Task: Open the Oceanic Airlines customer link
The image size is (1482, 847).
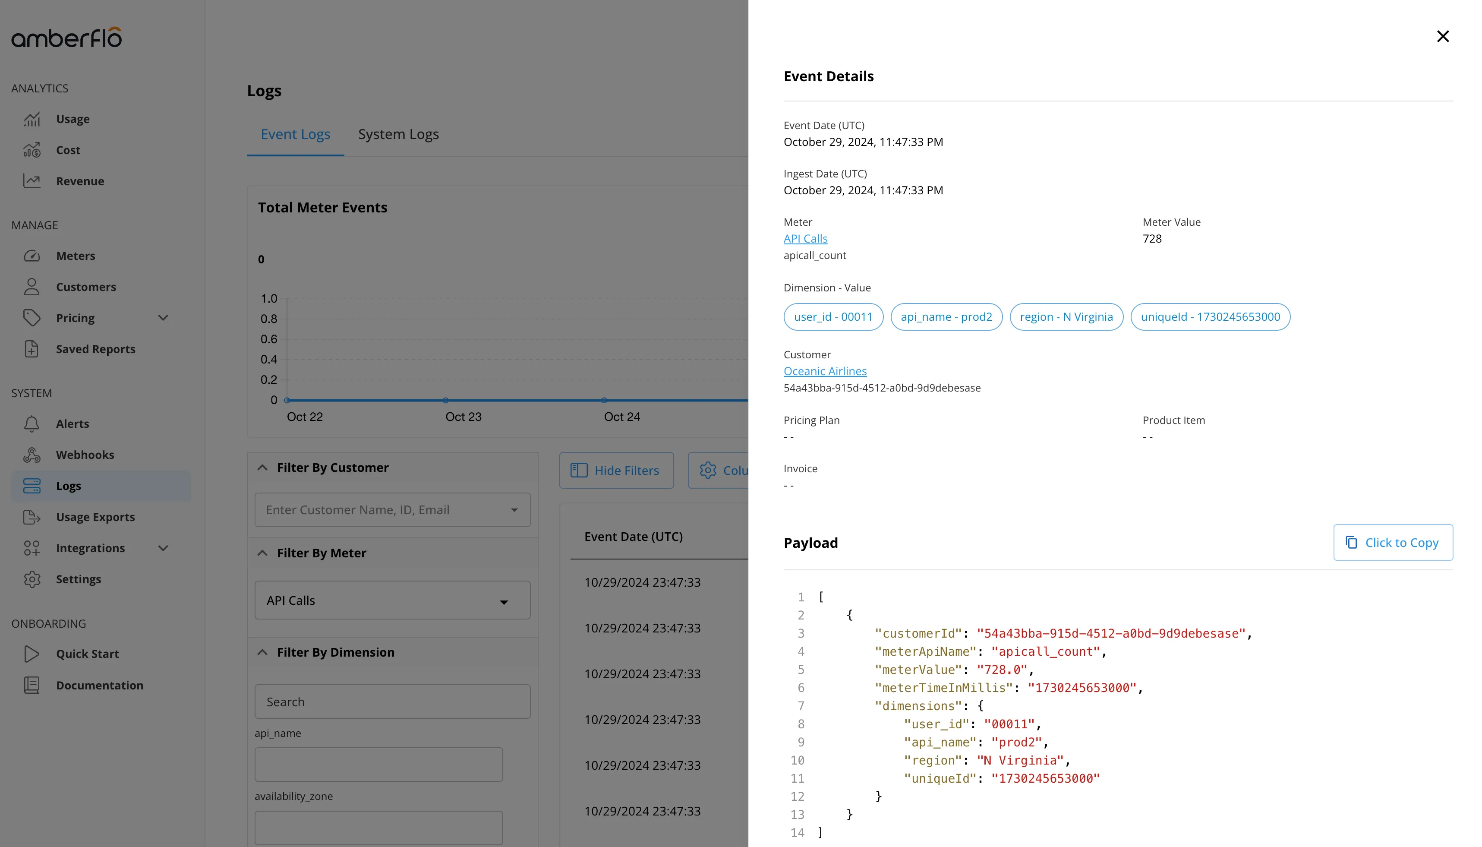Action: pyautogui.click(x=825, y=371)
